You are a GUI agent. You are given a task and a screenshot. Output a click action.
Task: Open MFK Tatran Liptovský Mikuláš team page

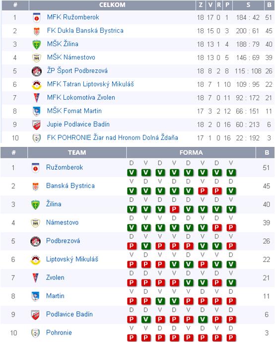[x=90, y=84]
